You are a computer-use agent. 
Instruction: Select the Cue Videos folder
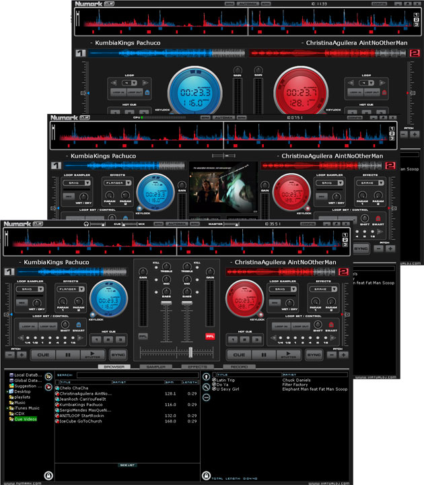click(26, 419)
